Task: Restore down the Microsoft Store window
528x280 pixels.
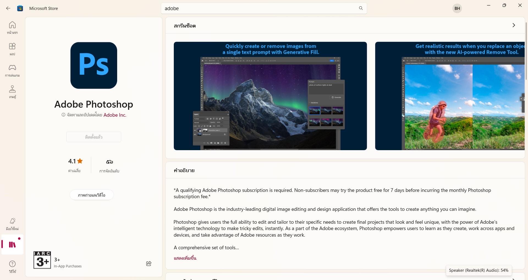Action: click(504, 5)
